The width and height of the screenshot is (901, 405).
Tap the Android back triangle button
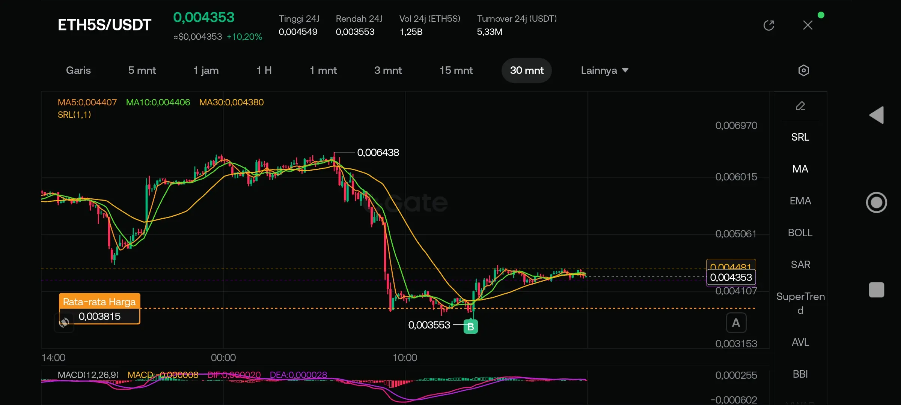pyautogui.click(x=877, y=115)
